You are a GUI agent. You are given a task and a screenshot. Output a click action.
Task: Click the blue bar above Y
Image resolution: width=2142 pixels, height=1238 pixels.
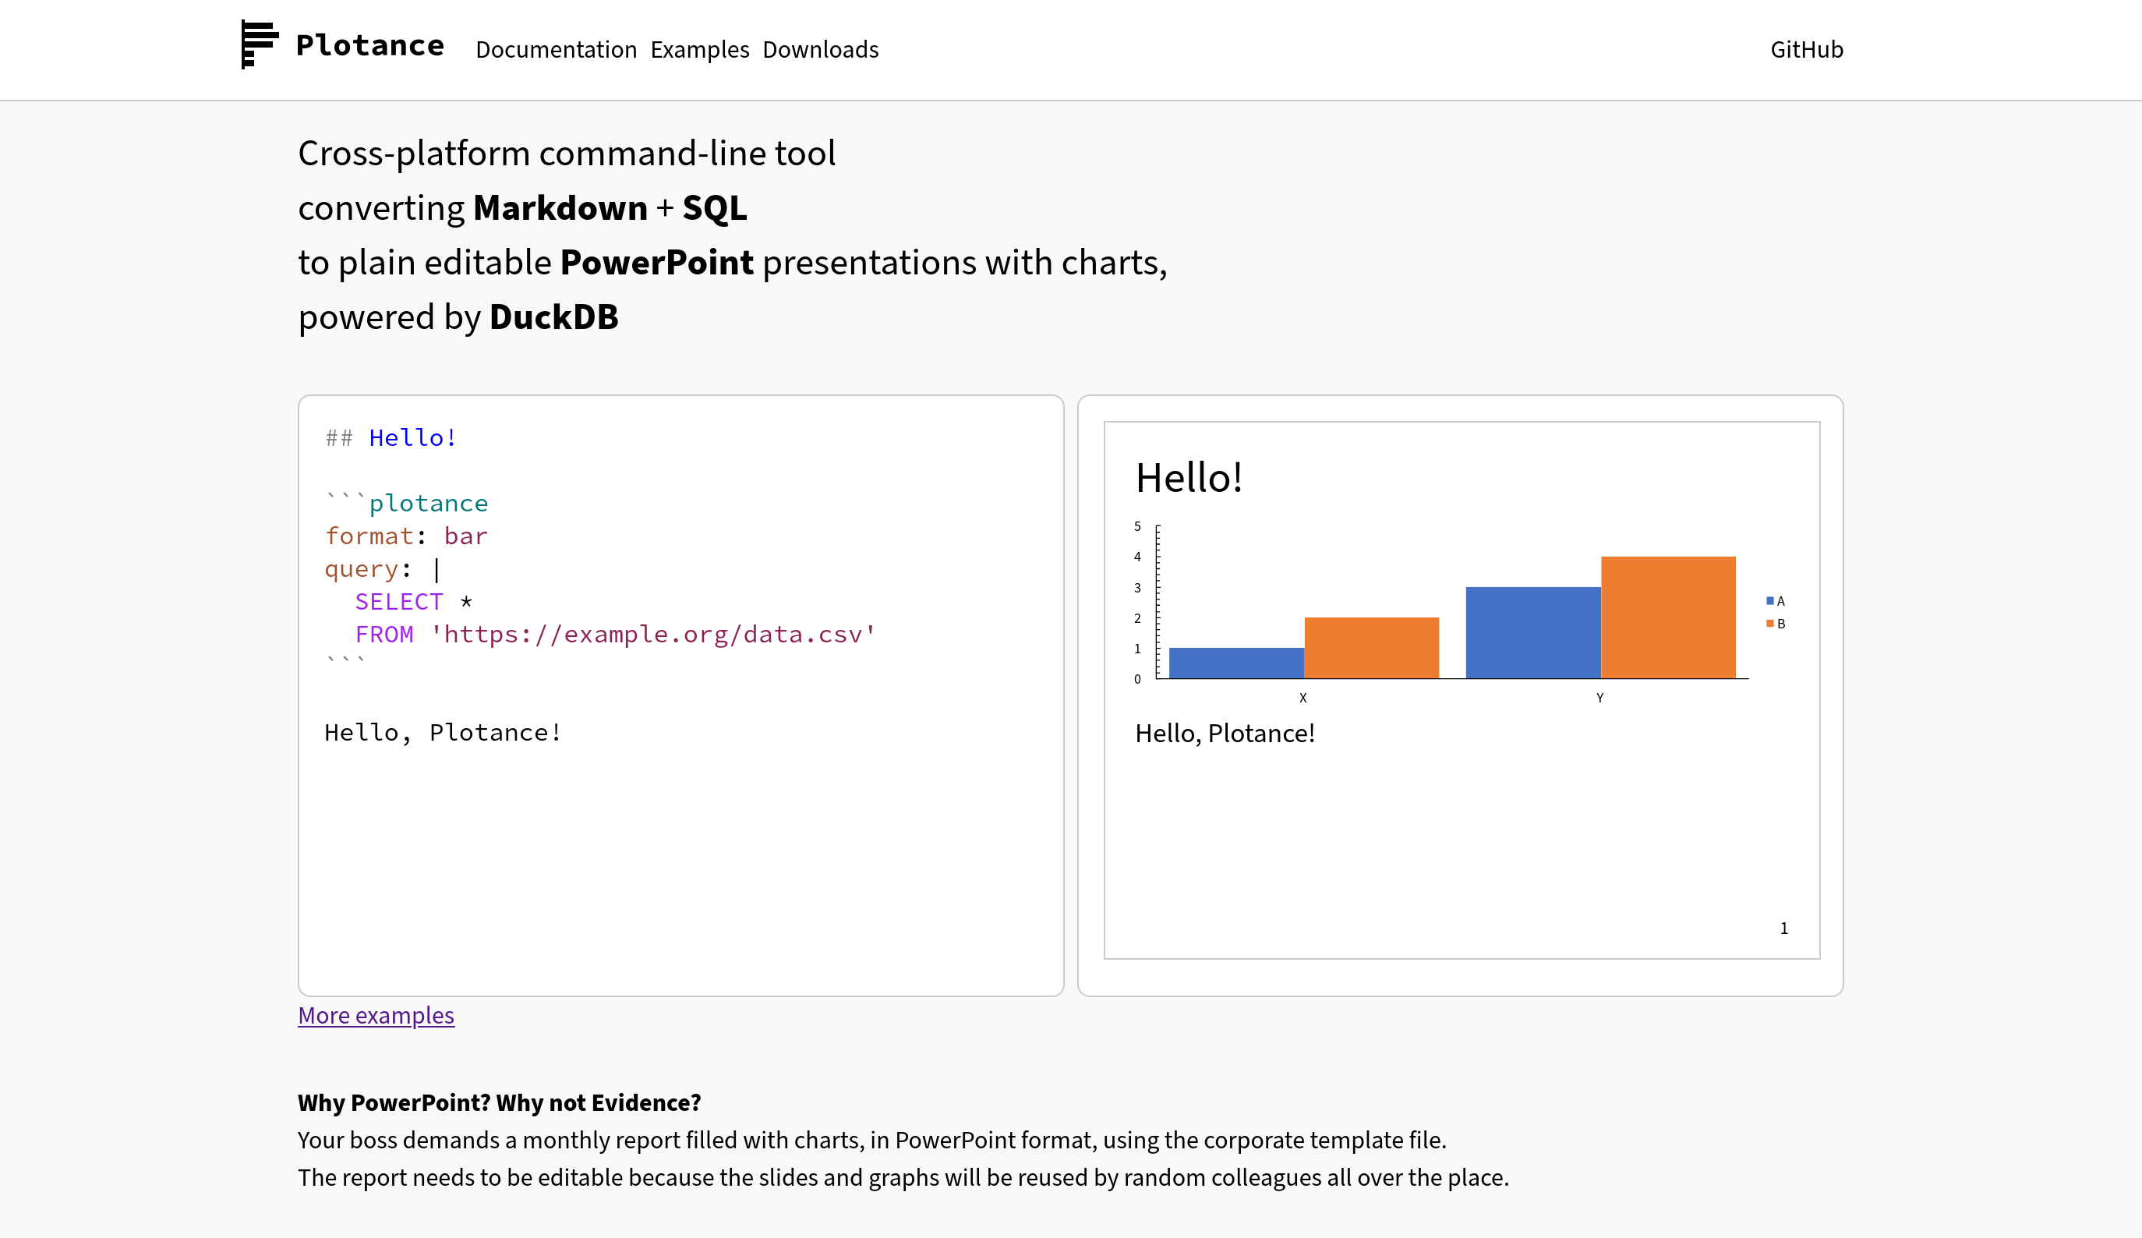pyautogui.click(x=1533, y=632)
